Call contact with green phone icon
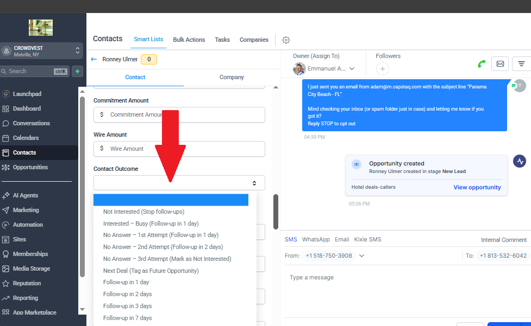Image resolution: width=531 pixels, height=326 pixels. pos(482,64)
